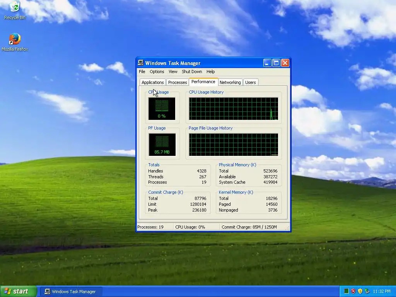The image size is (396, 297).
Task: Click the Paged kernel memory value 14560
Action: tap(271, 204)
